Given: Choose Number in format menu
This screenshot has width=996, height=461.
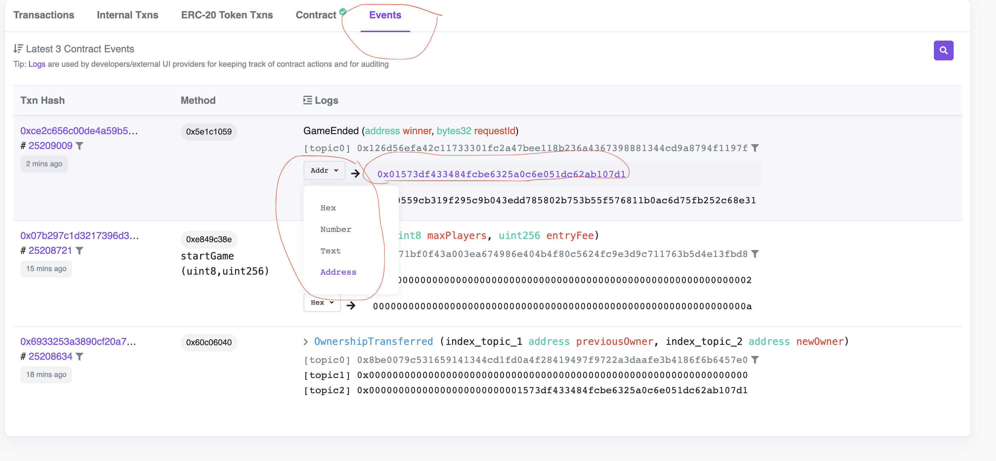Looking at the screenshot, I should coord(335,229).
